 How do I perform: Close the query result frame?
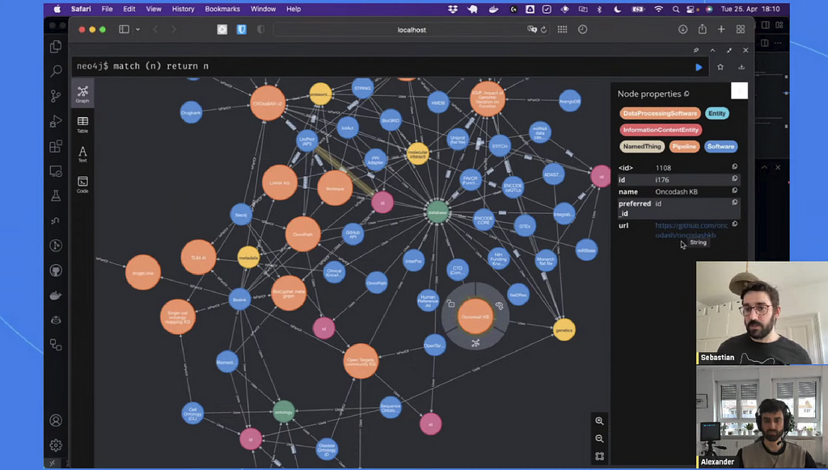pos(746,50)
